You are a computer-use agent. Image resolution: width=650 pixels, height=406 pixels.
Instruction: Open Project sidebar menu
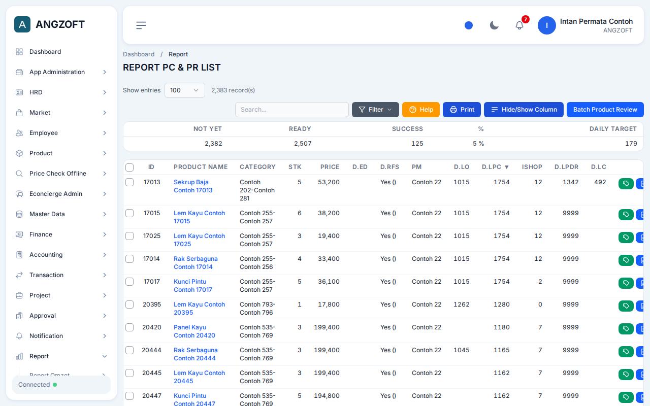point(61,295)
